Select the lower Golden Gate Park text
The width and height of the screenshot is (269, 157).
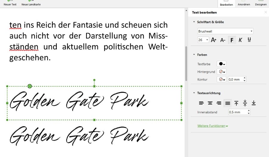coord(79,136)
